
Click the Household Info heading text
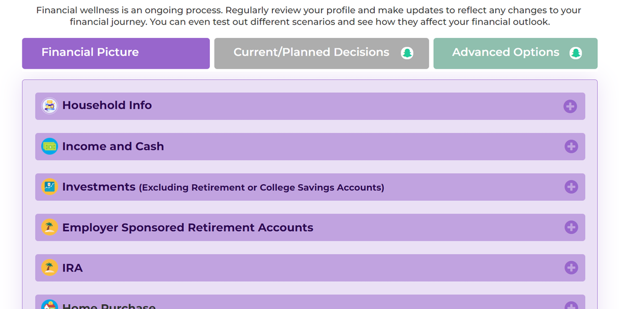pyautogui.click(x=107, y=106)
